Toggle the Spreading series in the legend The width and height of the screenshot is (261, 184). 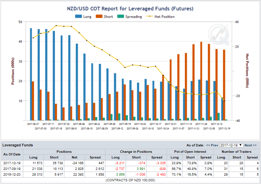pos(130,16)
